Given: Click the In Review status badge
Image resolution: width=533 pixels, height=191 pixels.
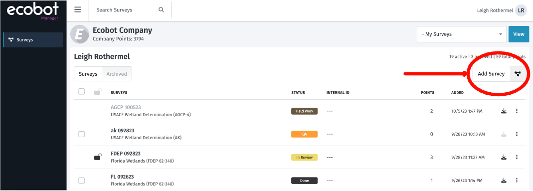Looking at the screenshot, I should [304, 158].
